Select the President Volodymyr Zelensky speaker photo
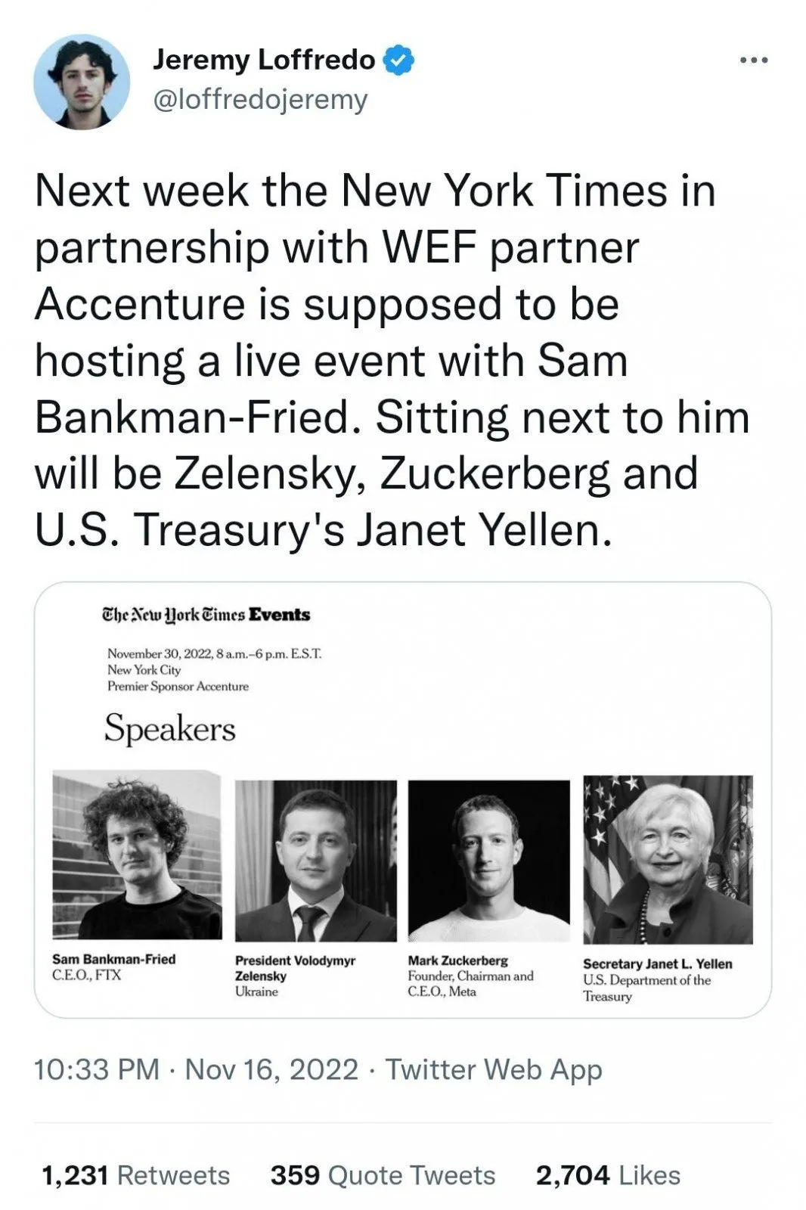The image size is (806, 1210). [x=315, y=861]
